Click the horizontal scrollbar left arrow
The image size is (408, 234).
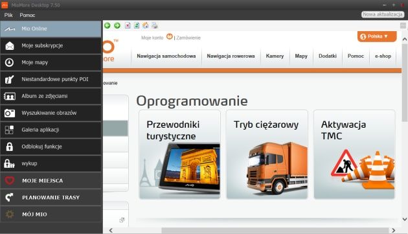[x=111, y=230]
